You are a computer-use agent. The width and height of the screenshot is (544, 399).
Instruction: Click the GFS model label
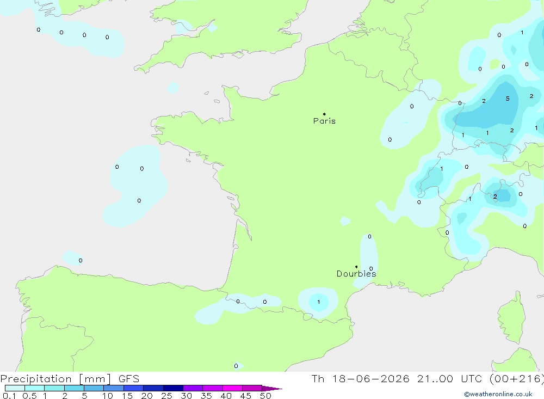coord(129,379)
